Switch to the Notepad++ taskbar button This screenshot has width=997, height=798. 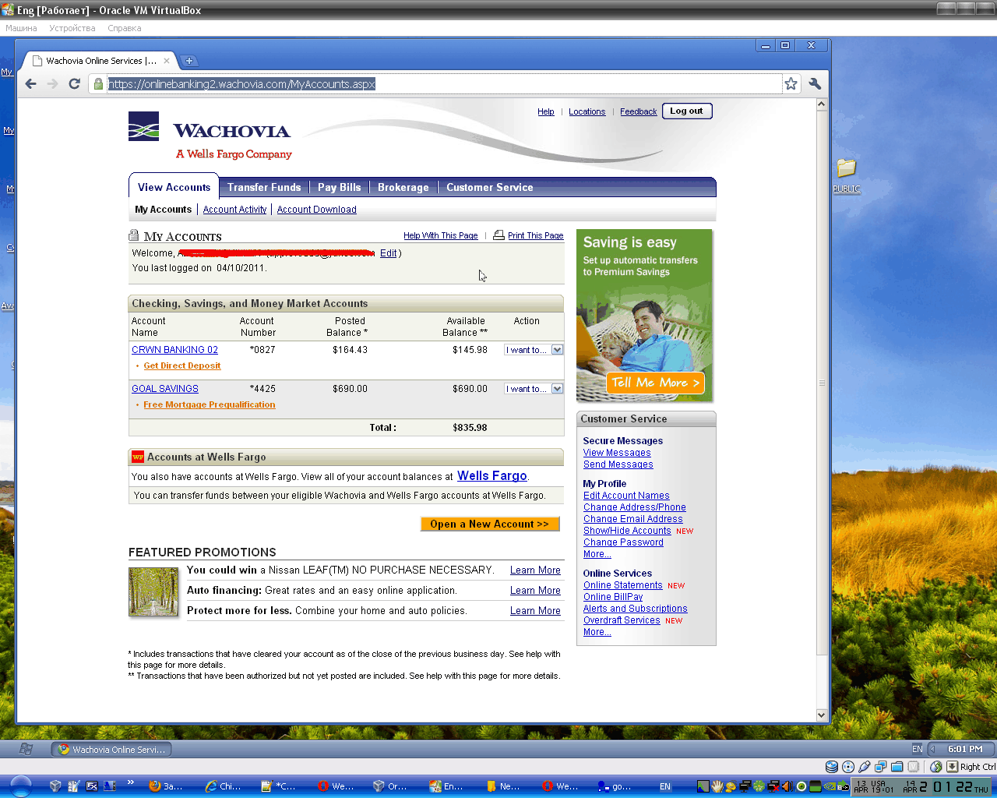pyautogui.click(x=279, y=786)
